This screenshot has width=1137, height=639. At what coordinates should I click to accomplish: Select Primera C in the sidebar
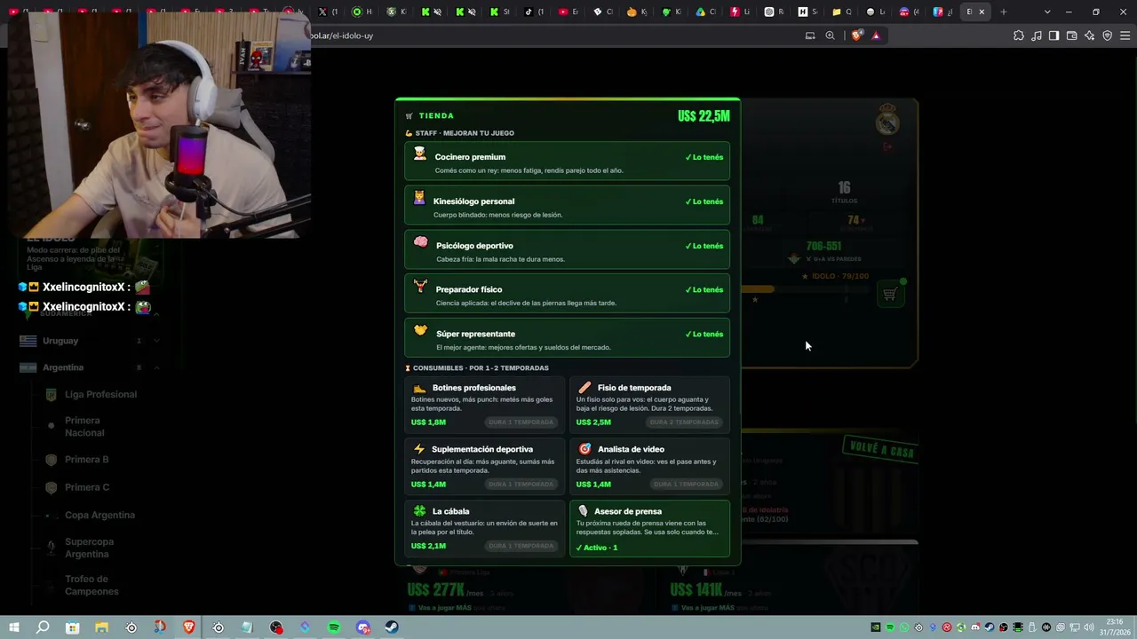(x=87, y=487)
